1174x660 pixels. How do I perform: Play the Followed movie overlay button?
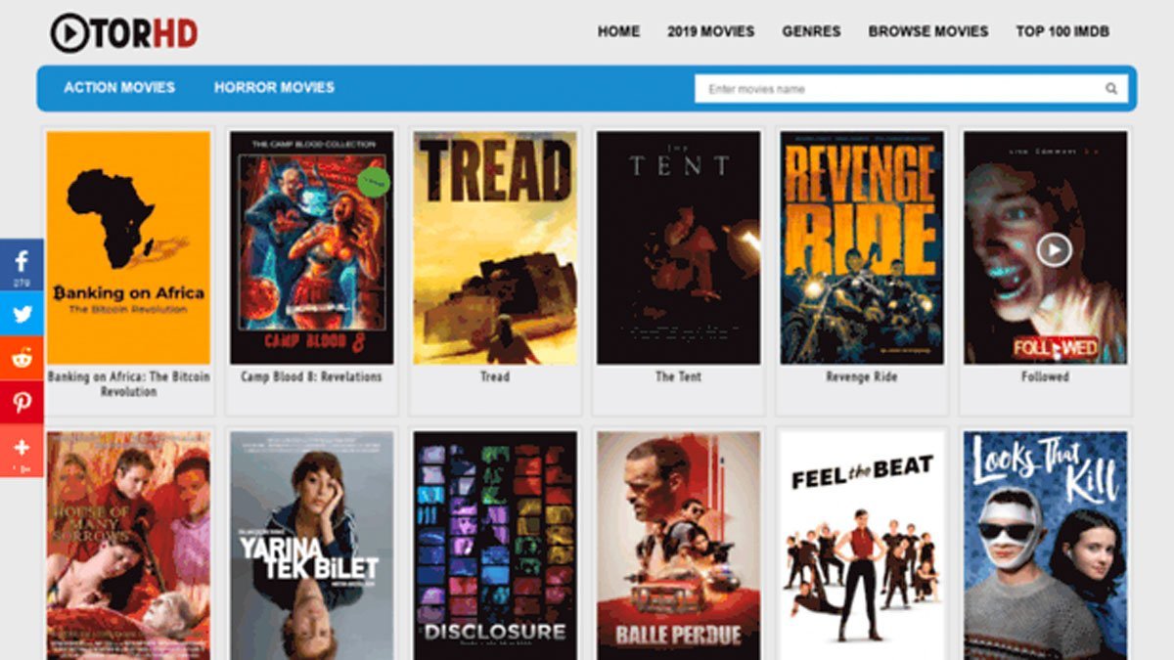1054,250
